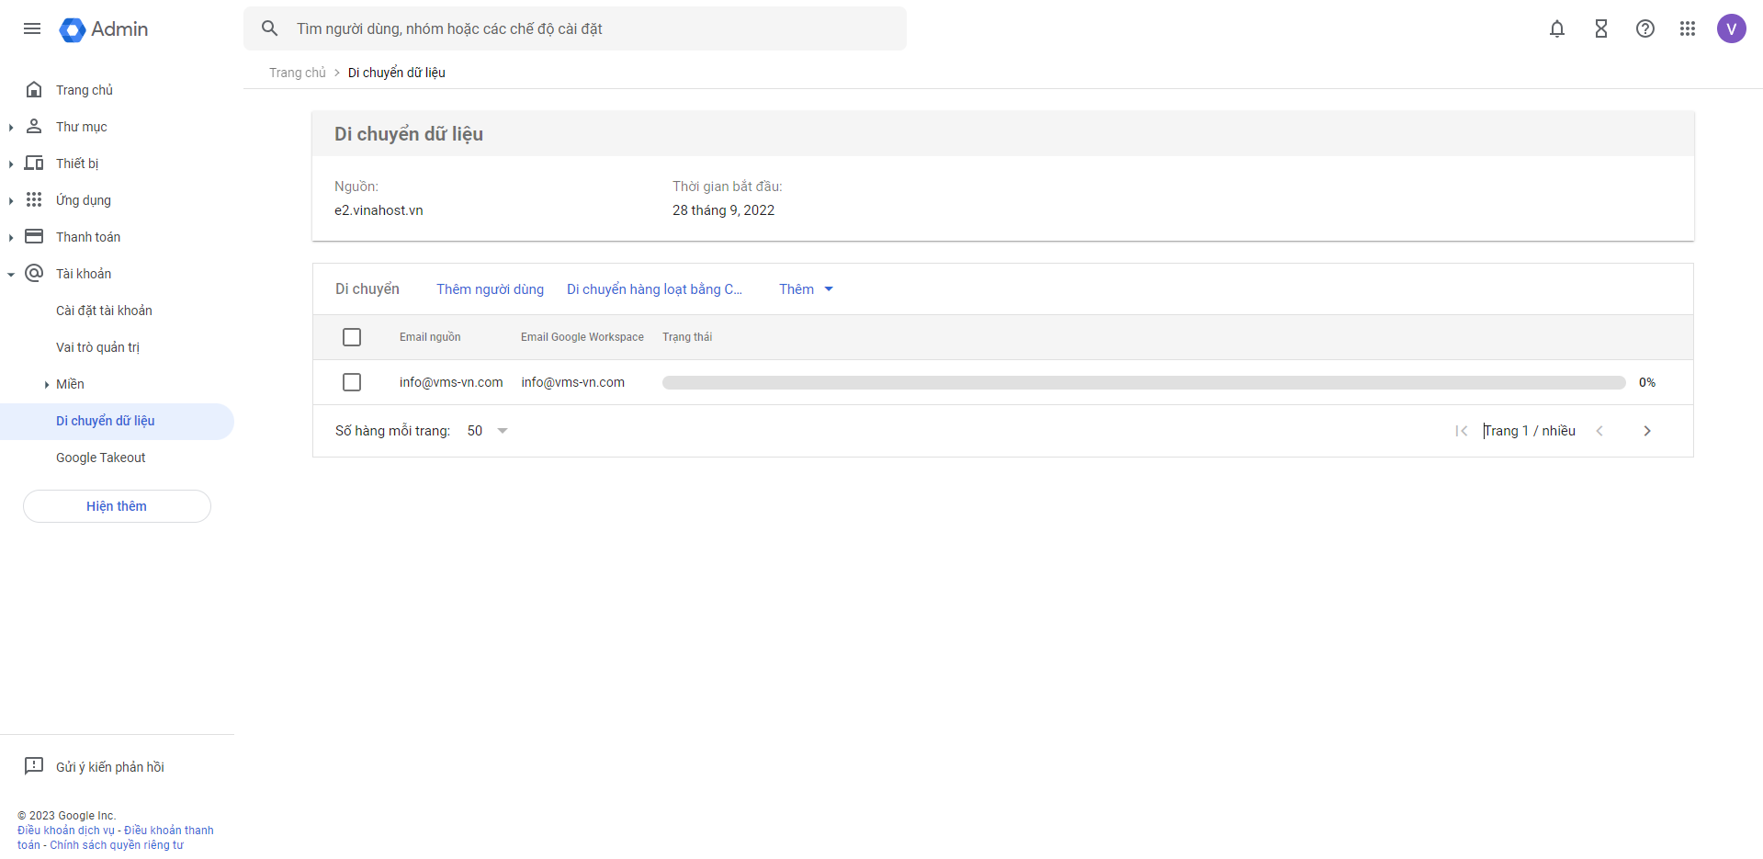Toggle the hamburger main menu icon

pyautogui.click(x=32, y=29)
